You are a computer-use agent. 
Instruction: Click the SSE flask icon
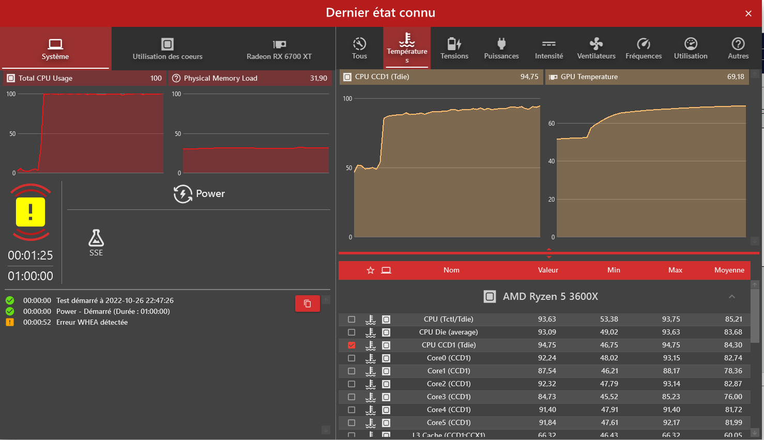tap(96, 238)
